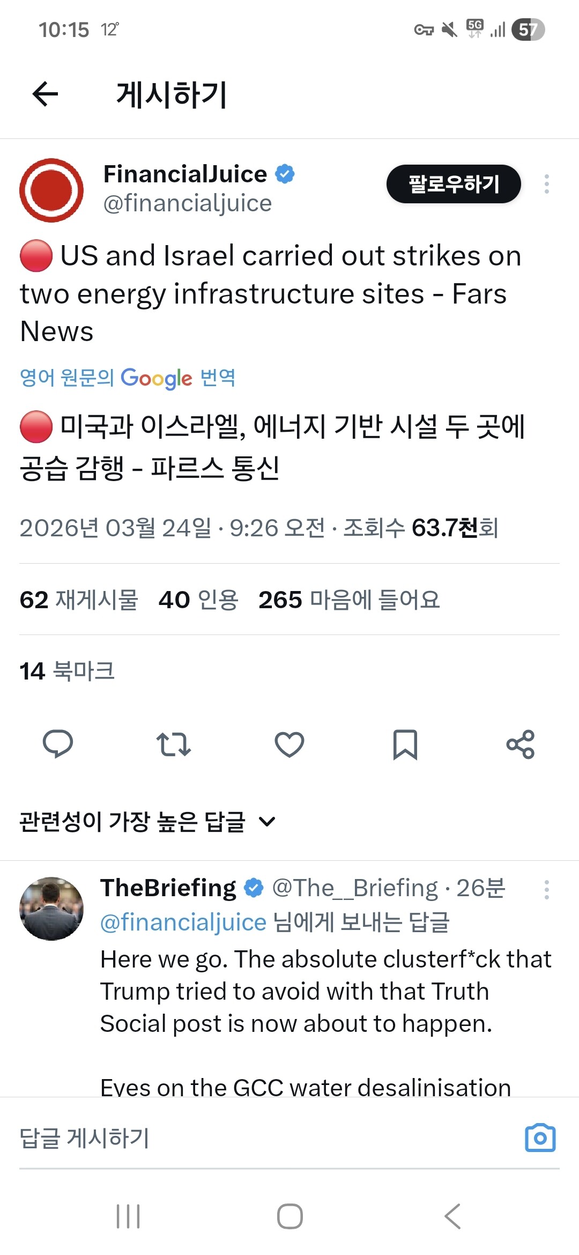View the 265 마음에 들어요 likes
This screenshot has height=1255, width=579.
point(349,600)
